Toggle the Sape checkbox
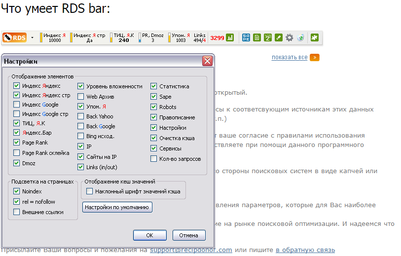This screenshot has height=256, width=401. (x=153, y=96)
